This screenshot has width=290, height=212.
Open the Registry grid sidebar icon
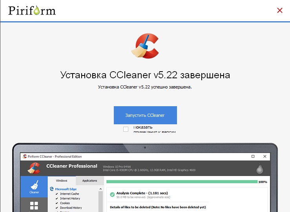pos(34,206)
